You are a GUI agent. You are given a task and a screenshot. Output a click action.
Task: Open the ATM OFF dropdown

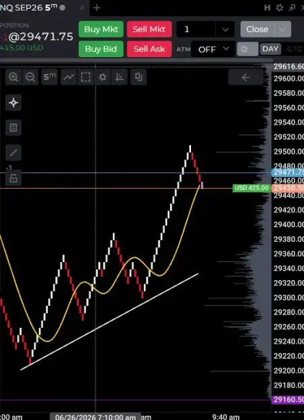pos(213,49)
